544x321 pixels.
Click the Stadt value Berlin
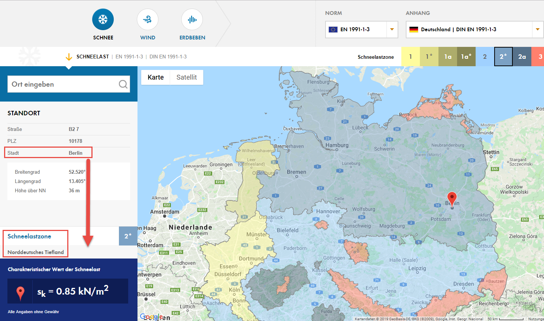(x=75, y=153)
